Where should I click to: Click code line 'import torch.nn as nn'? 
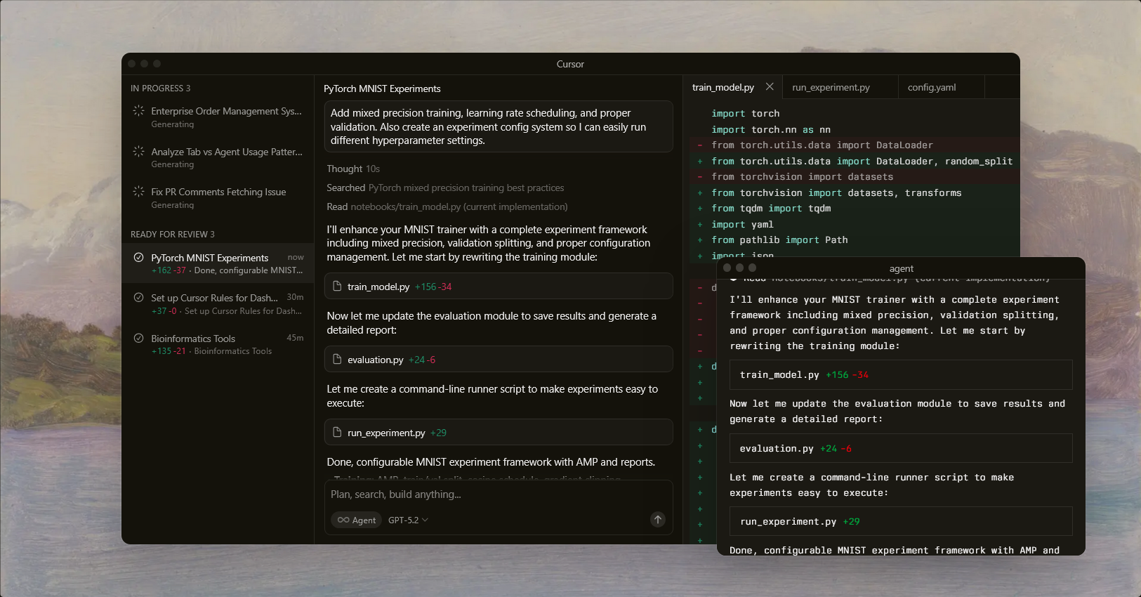770,129
